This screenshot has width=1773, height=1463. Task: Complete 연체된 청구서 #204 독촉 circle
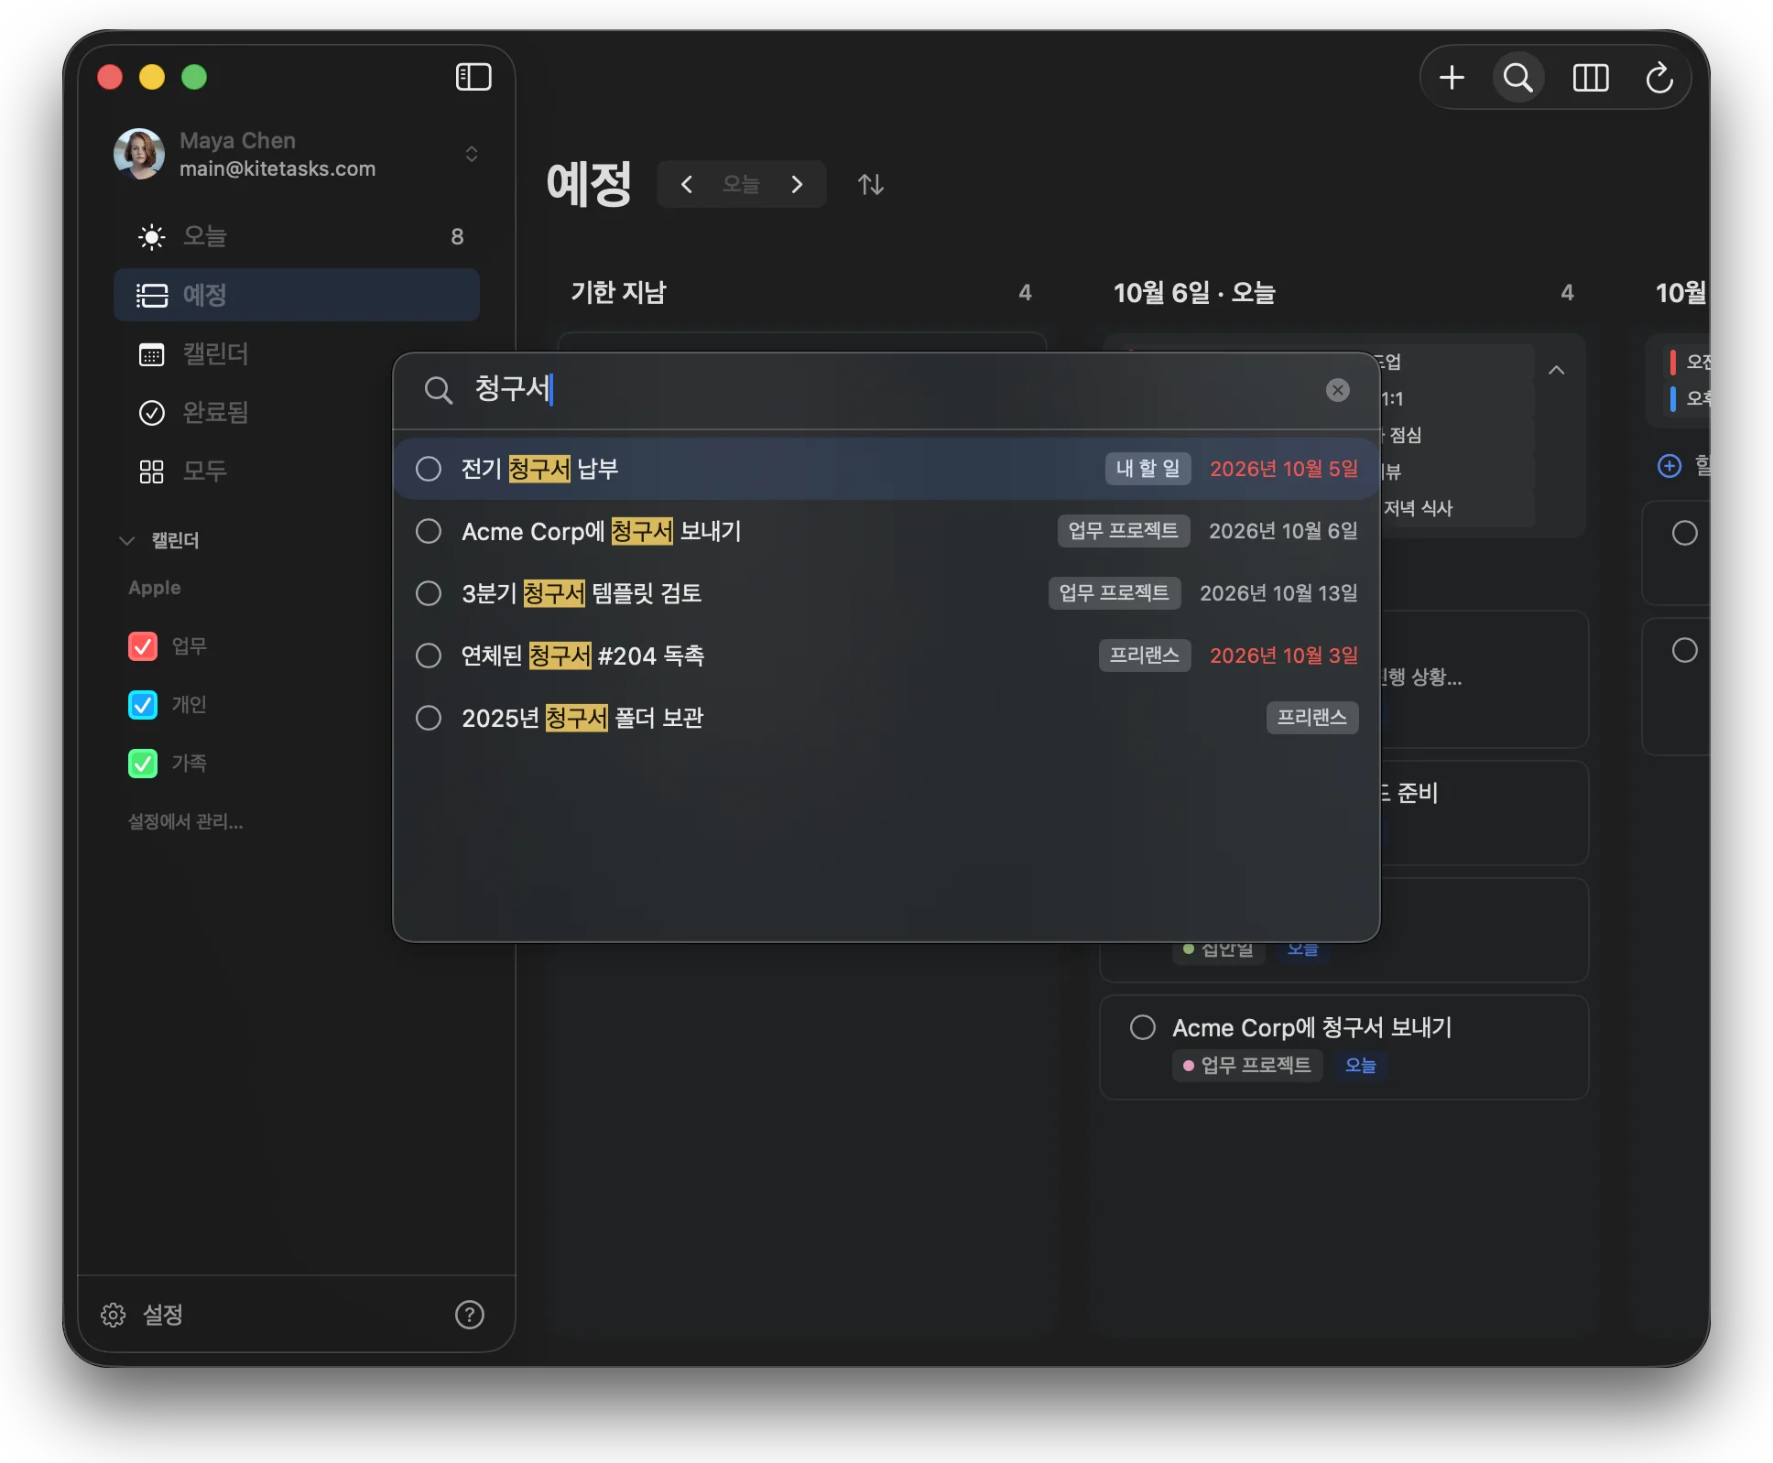point(429,656)
